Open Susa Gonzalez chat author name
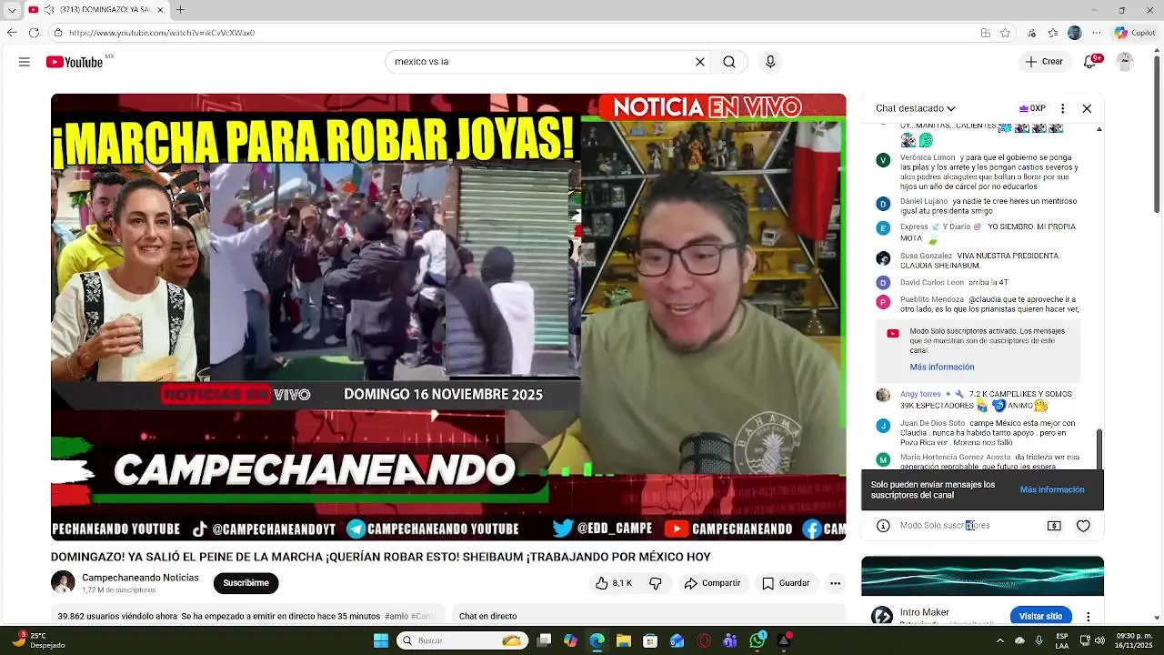1164x655 pixels. [927, 256]
